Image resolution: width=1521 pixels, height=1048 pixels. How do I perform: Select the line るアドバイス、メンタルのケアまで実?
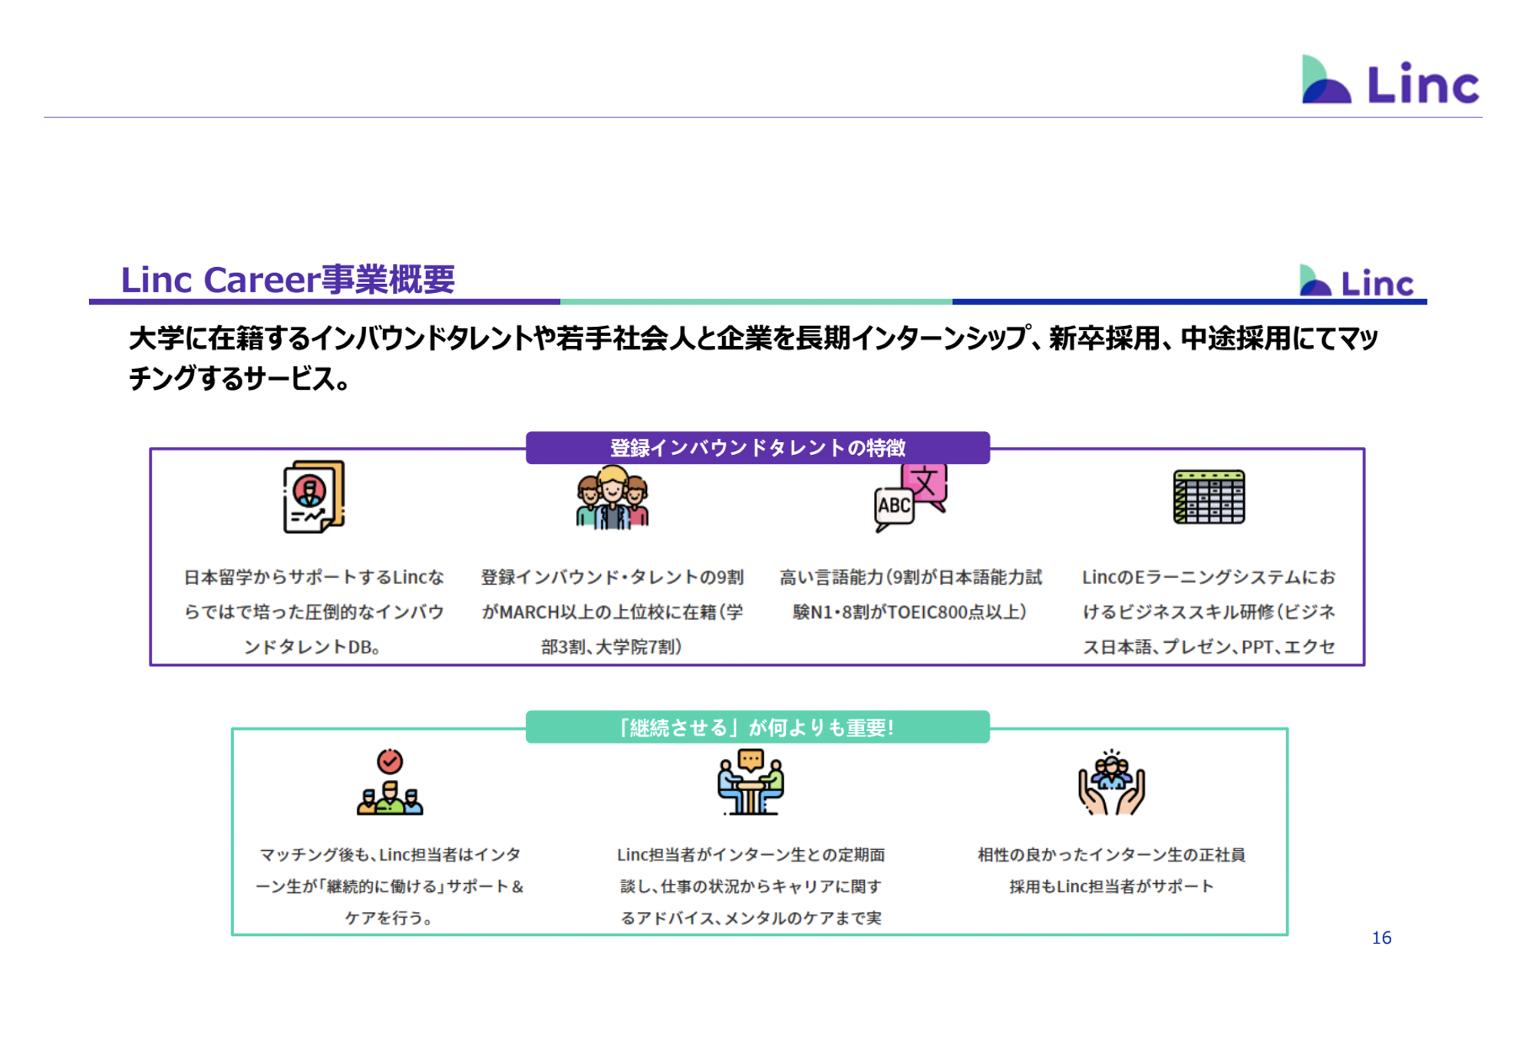[751, 918]
